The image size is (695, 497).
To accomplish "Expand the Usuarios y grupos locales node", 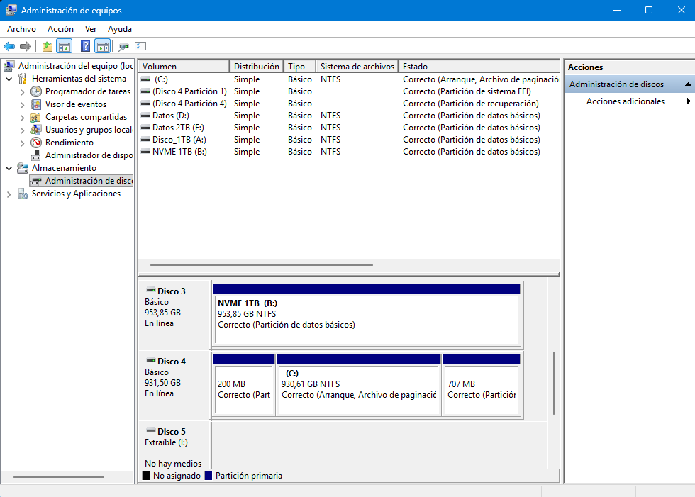I will 22,130.
